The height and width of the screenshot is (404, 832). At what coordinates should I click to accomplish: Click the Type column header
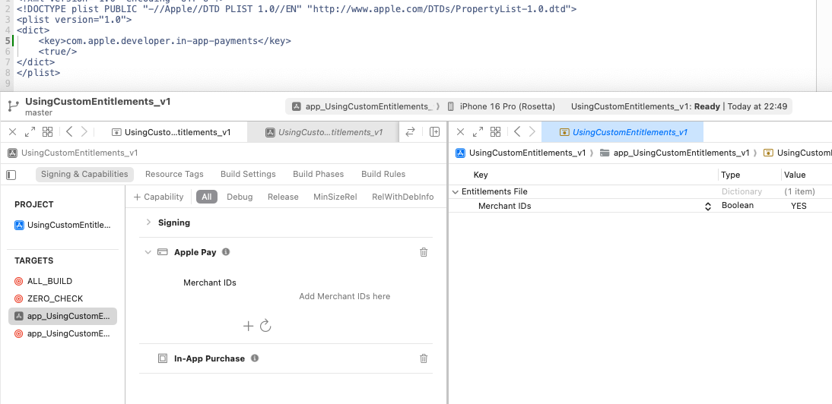731,175
